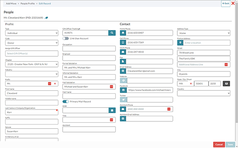Toggle the Link User Account switch
Viewport: 238px width, 148px height.
pyautogui.click(x=65, y=38)
